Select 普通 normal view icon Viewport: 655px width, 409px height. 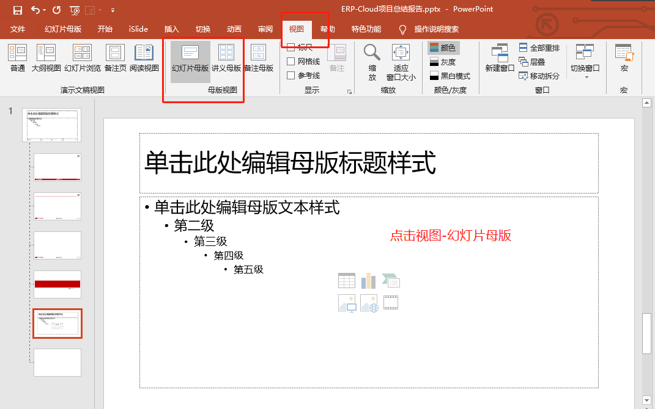(x=18, y=57)
